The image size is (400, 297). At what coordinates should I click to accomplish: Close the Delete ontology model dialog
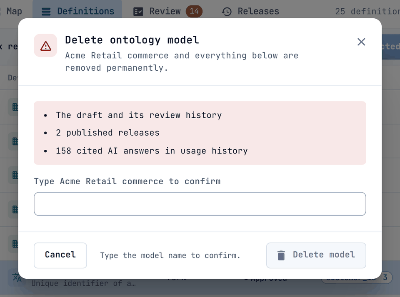click(361, 42)
